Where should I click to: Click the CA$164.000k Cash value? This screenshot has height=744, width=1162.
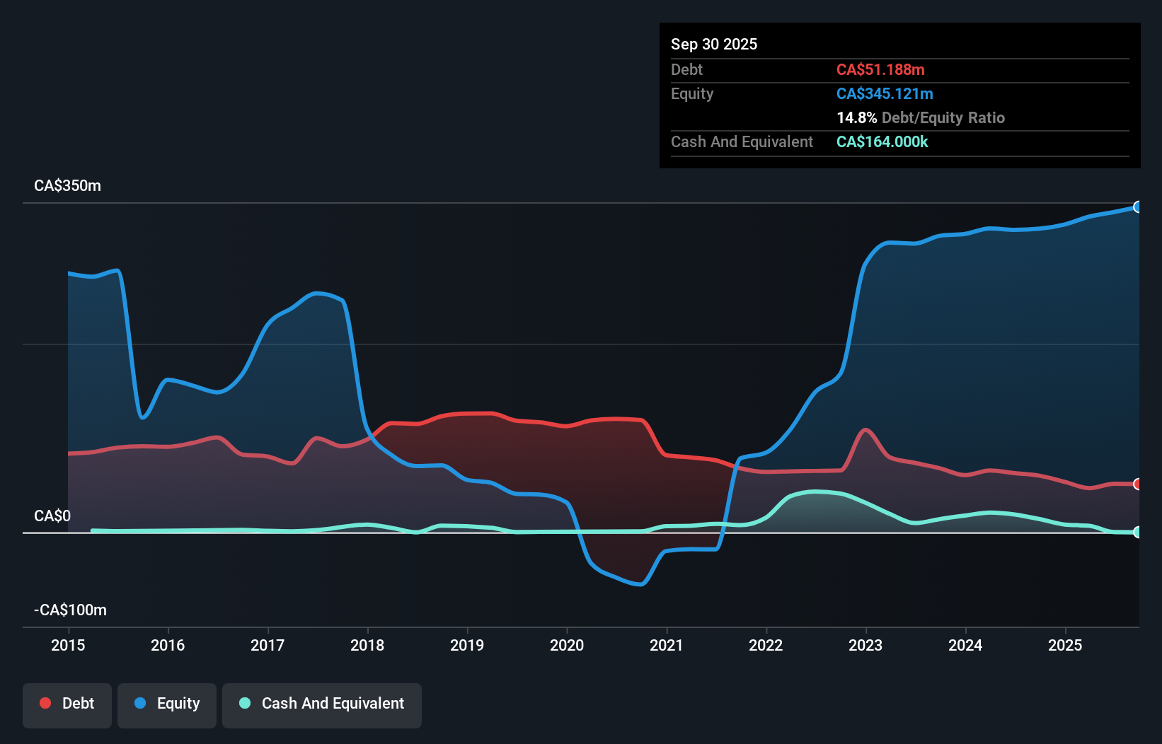point(882,142)
